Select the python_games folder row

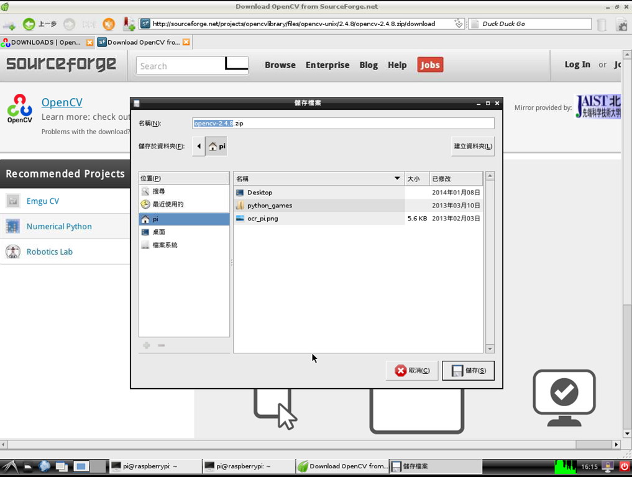point(358,206)
